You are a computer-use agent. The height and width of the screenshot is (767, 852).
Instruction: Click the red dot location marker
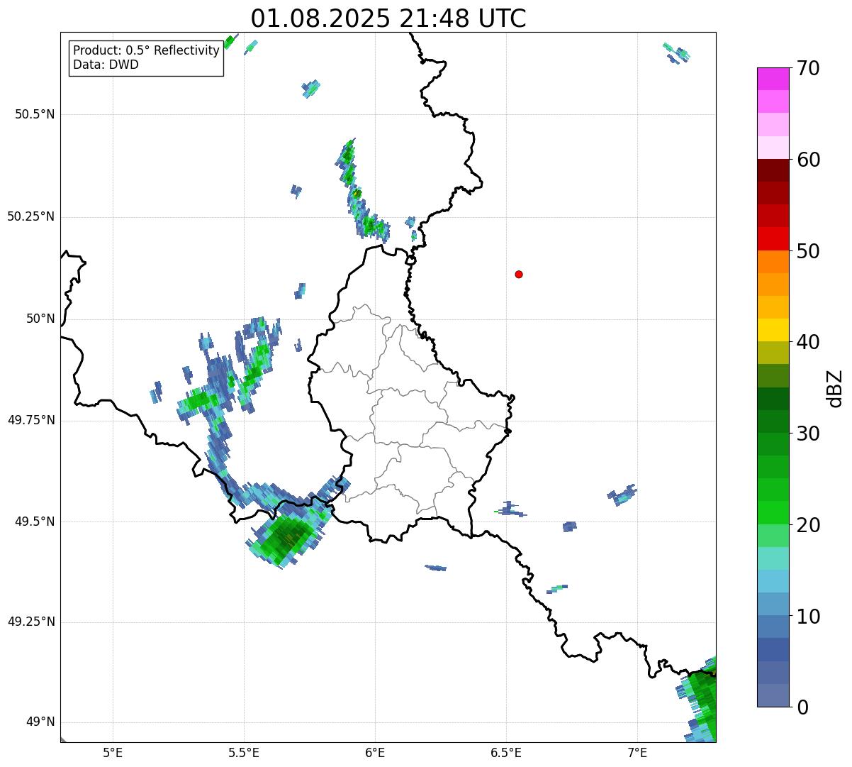coord(519,275)
